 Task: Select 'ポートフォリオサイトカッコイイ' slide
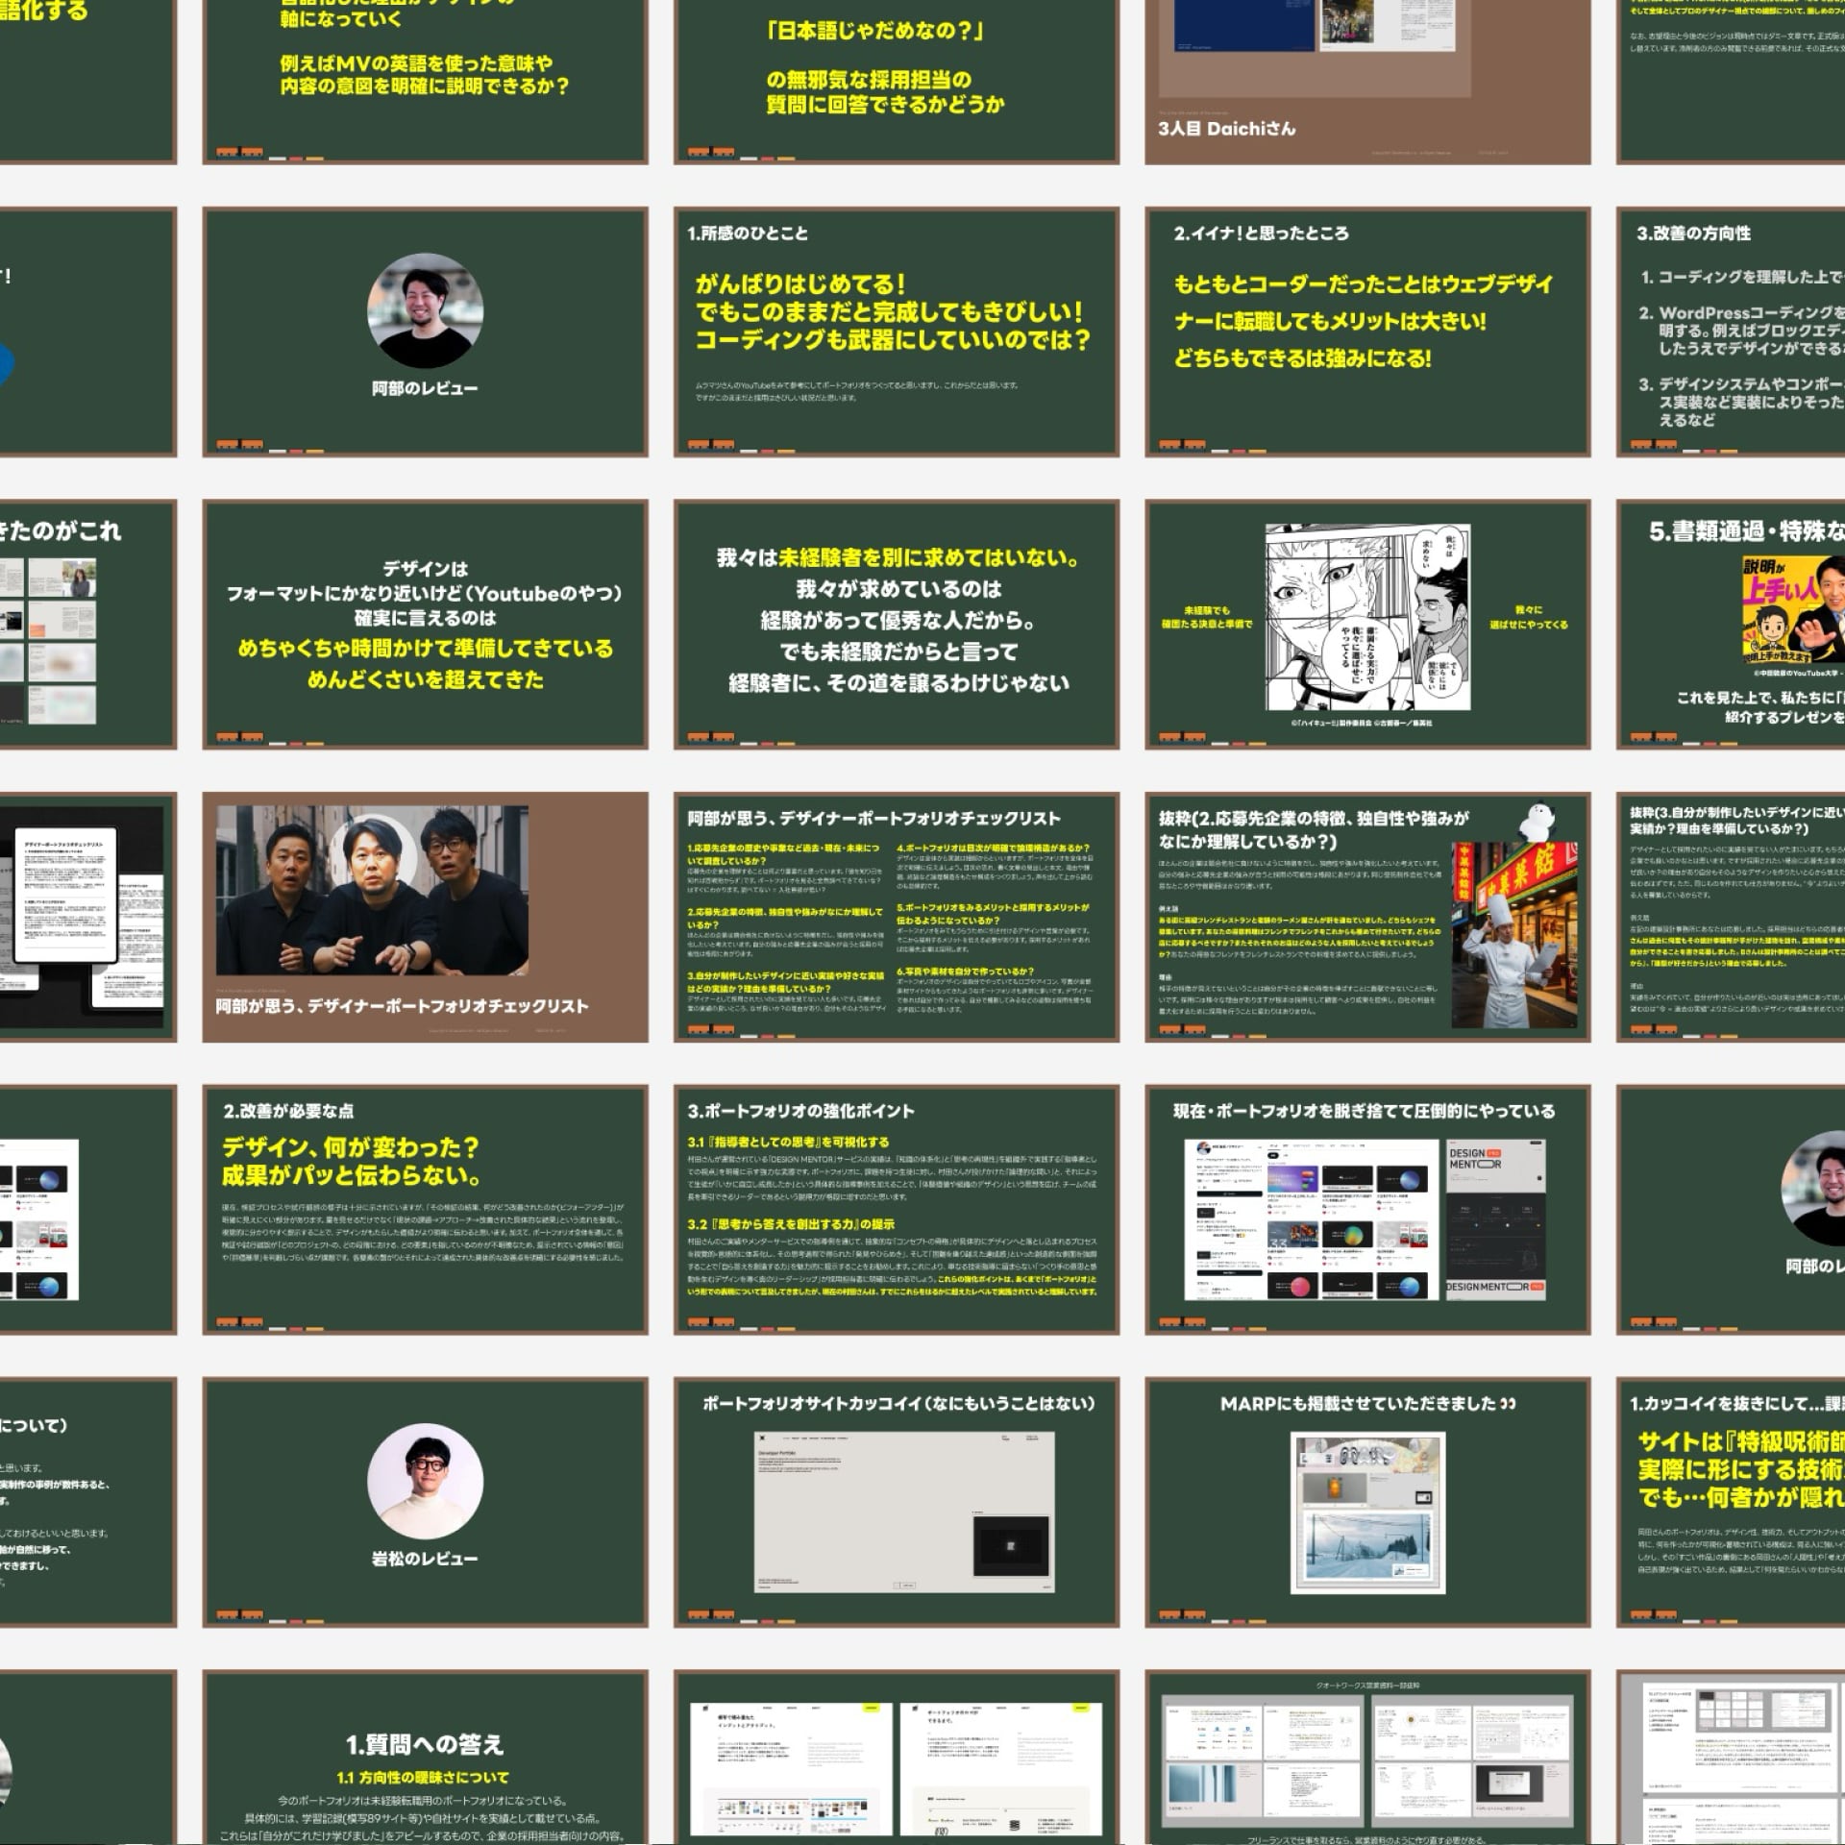tap(896, 1501)
